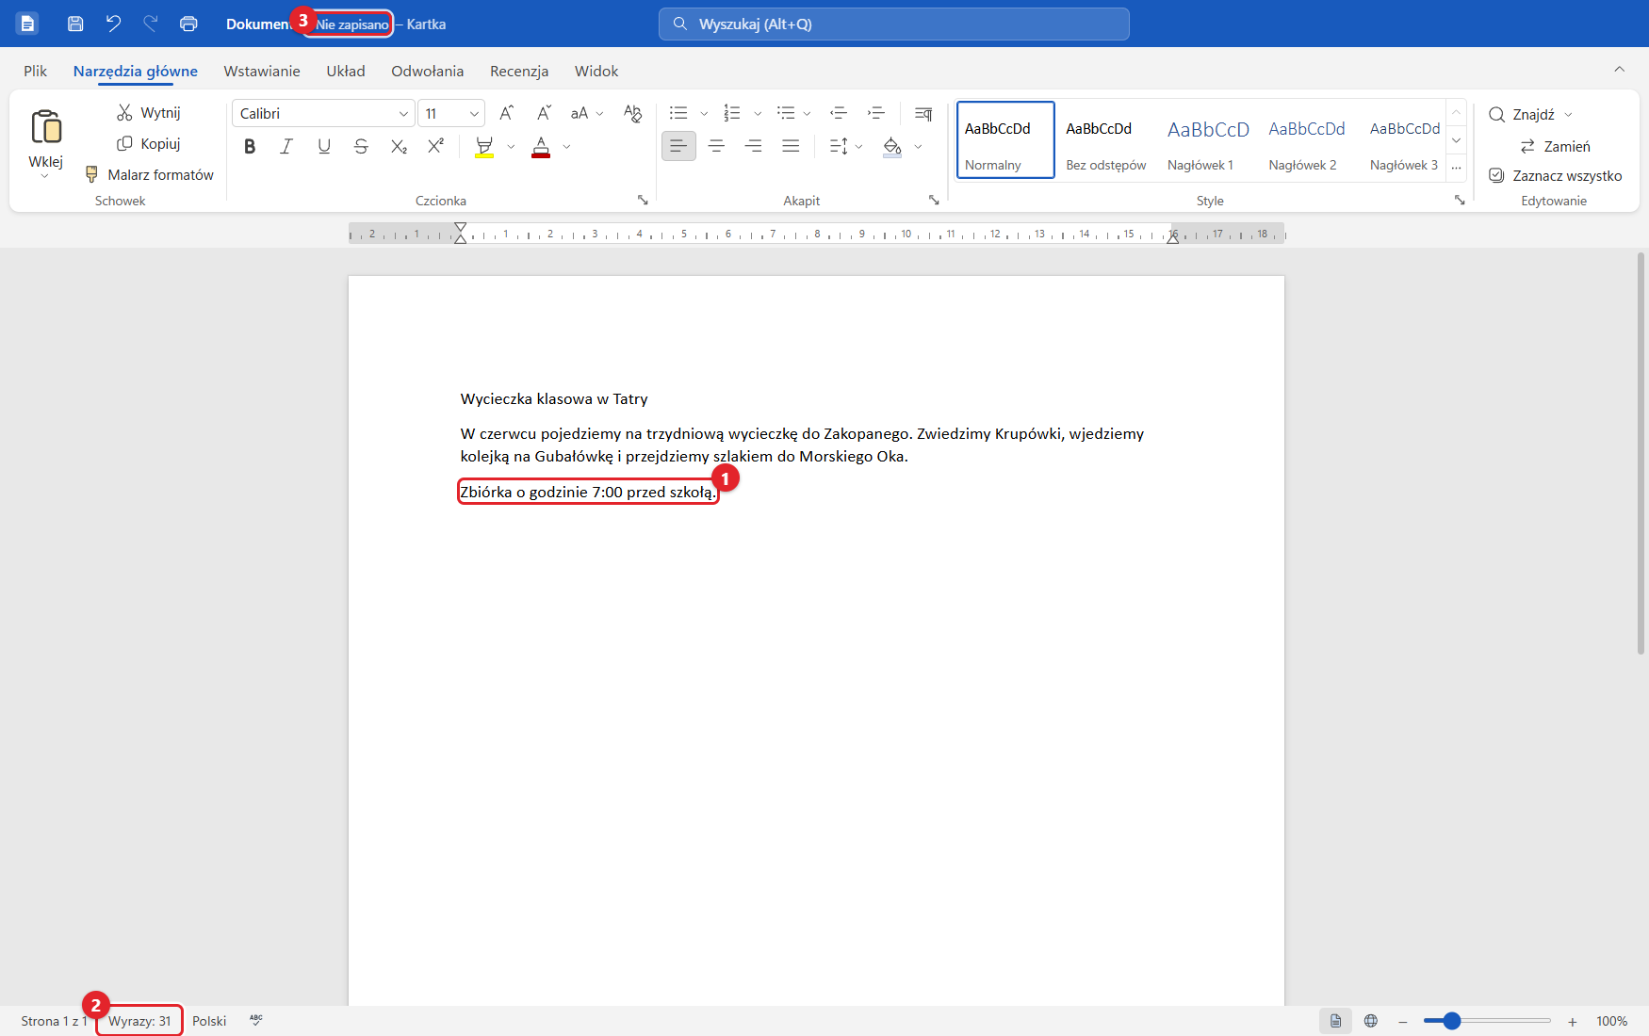The width and height of the screenshot is (1649, 1036).
Task: Click the Zamień replace button
Action: 1555,147
